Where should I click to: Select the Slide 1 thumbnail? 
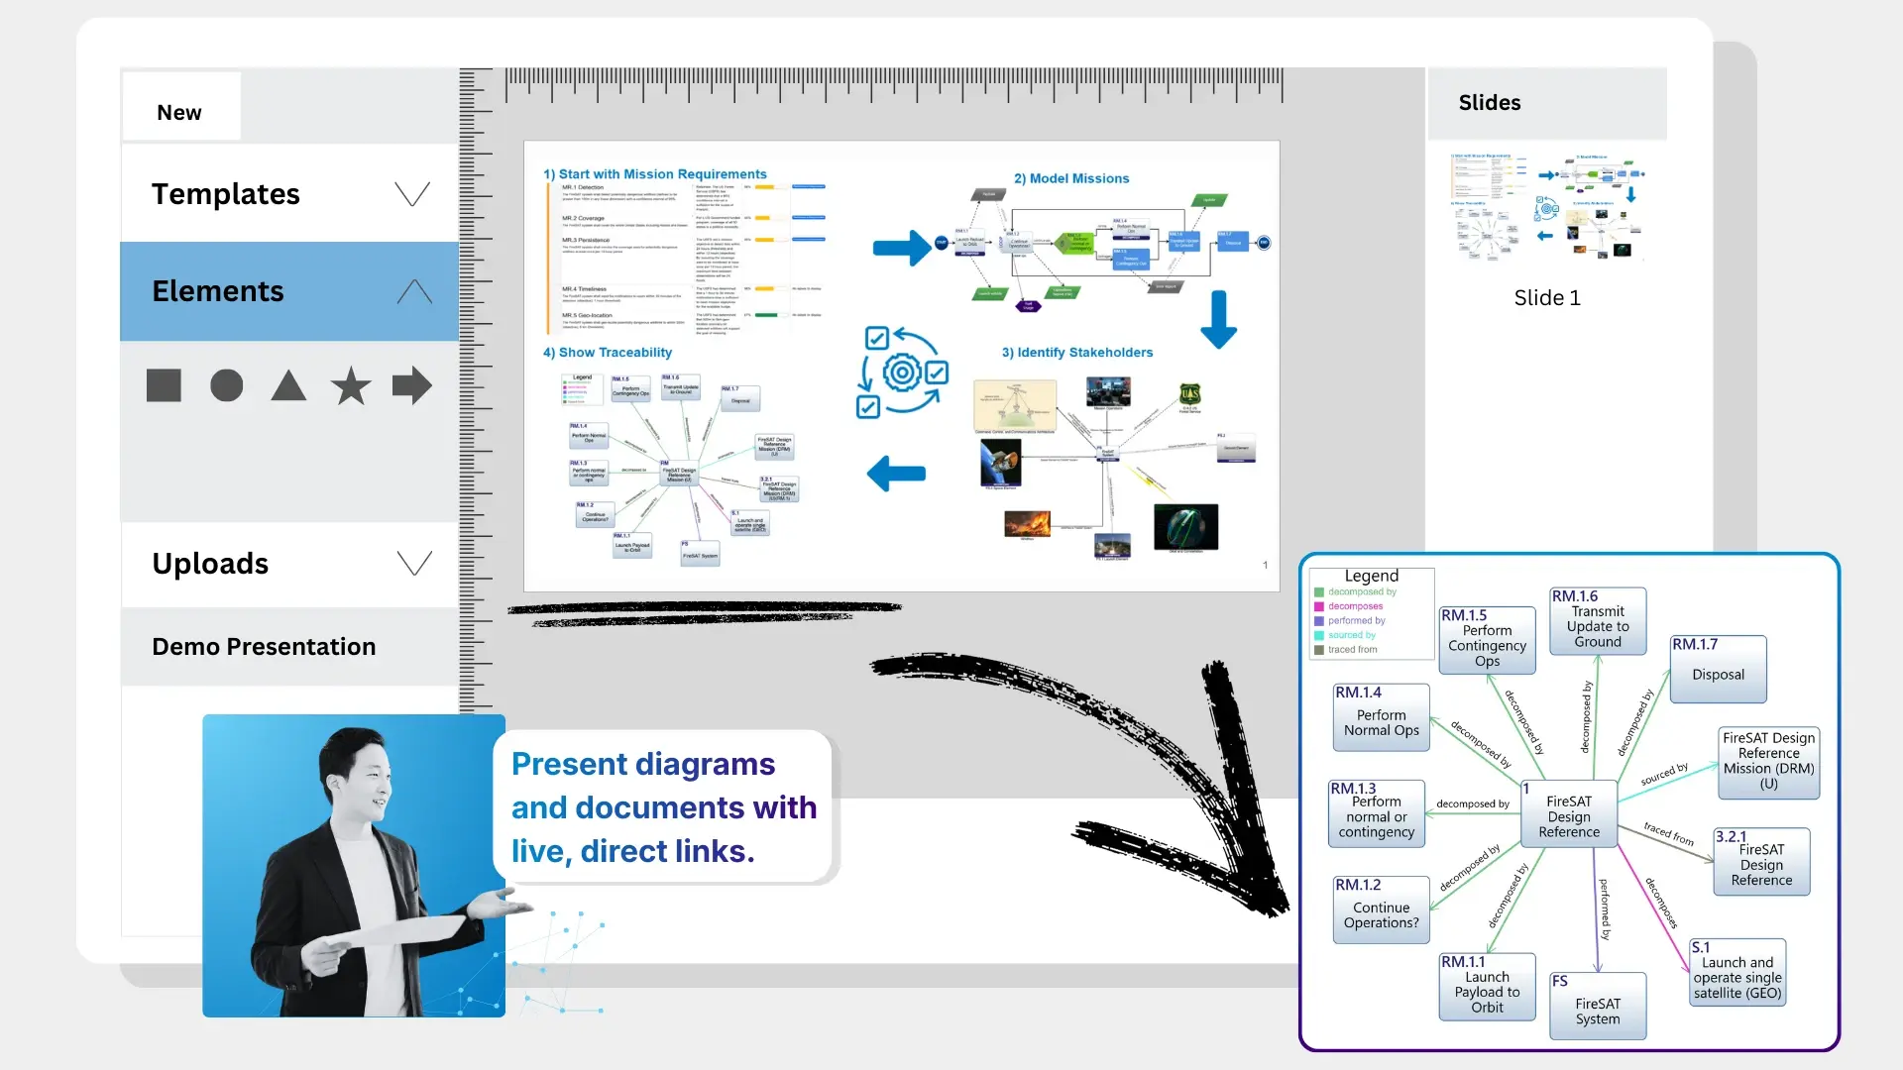1547,206
